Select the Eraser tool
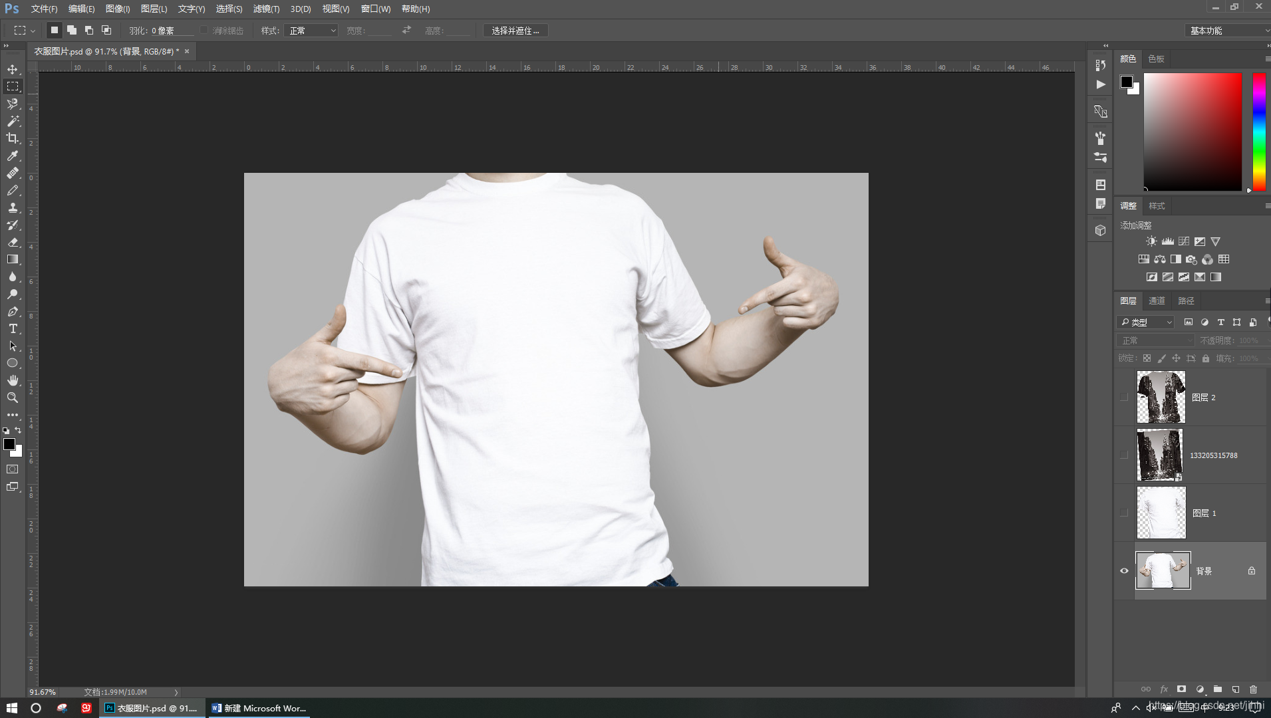 (13, 242)
